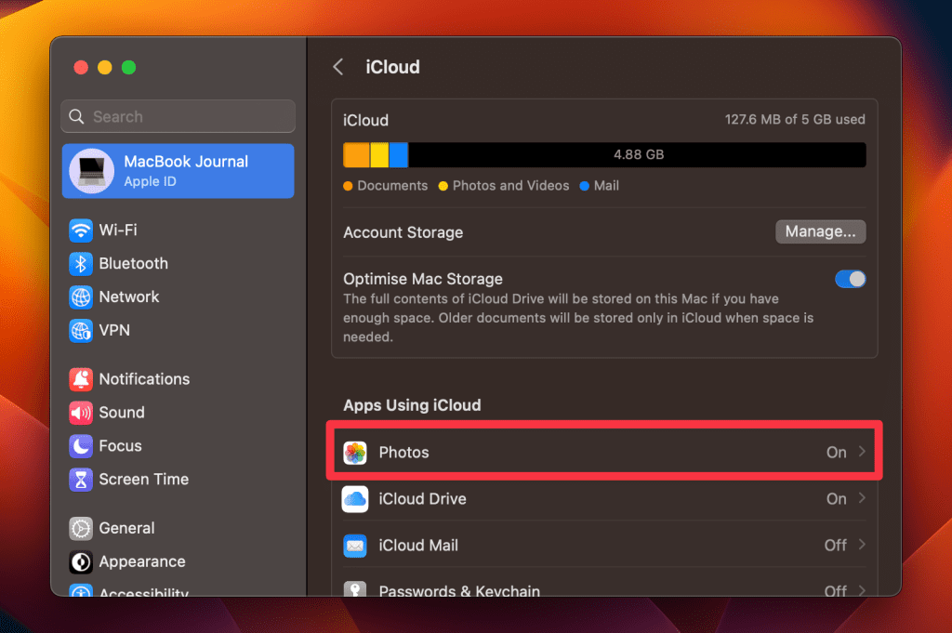The width and height of the screenshot is (952, 633).
Task: Open Notifications bell icon
Action: pos(82,379)
